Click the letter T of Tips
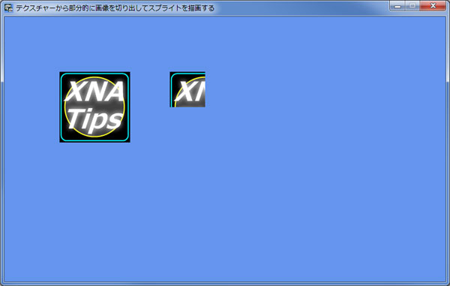The width and height of the screenshot is (450, 286). (75, 118)
